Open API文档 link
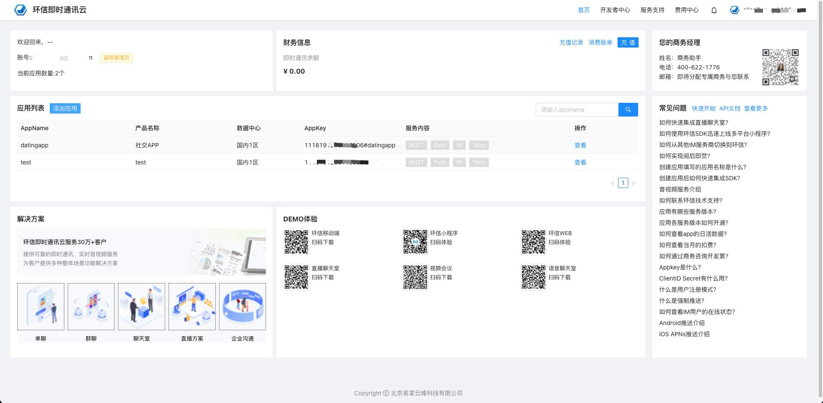Image resolution: width=823 pixels, height=403 pixels. coord(730,108)
